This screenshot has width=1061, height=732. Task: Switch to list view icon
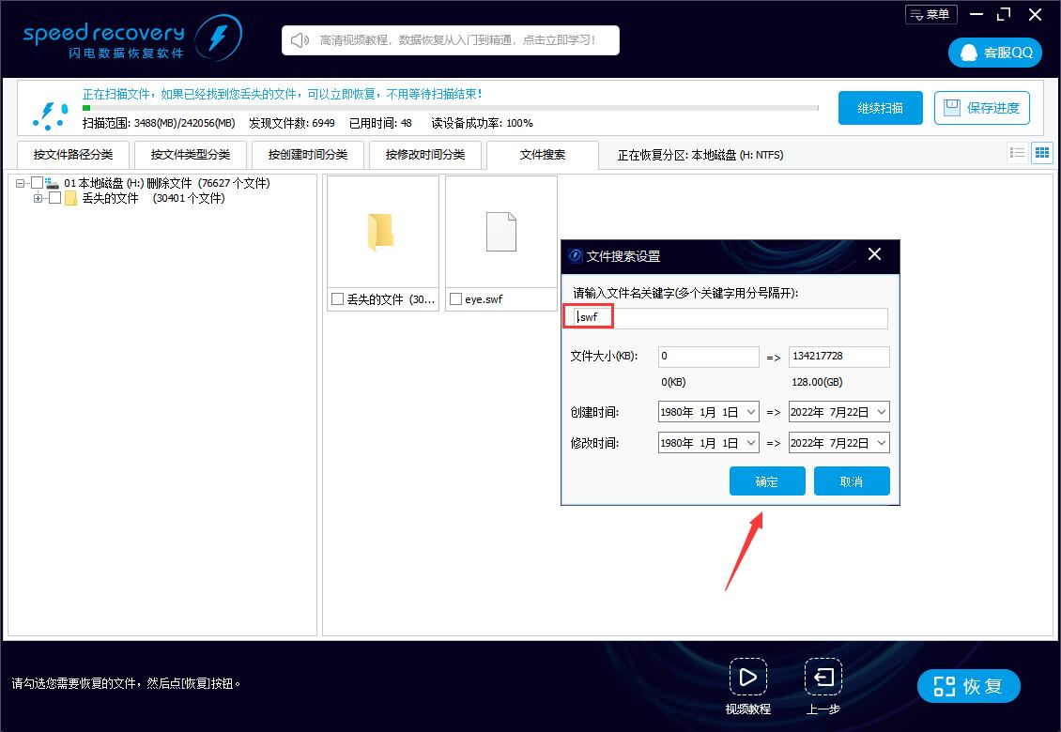[x=1017, y=152]
